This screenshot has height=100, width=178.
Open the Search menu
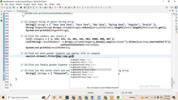[x=34, y=4]
